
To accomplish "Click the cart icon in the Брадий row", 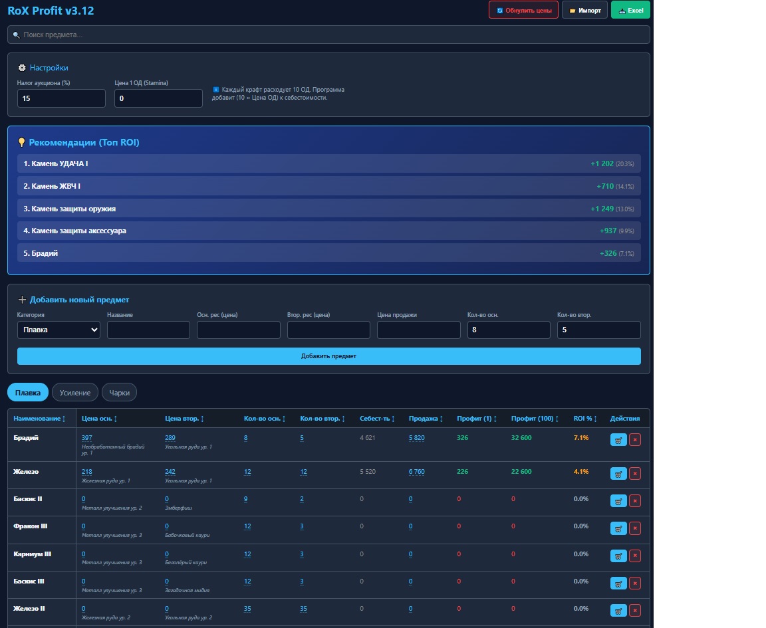I will [618, 439].
